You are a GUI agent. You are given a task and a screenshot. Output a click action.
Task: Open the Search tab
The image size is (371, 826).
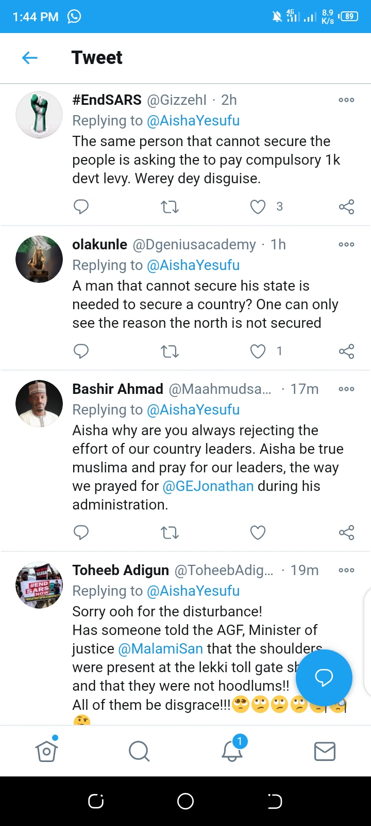tap(139, 751)
